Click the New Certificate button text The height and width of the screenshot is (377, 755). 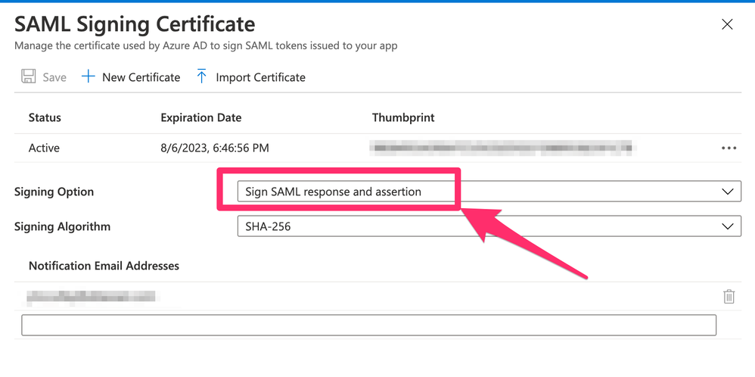tap(141, 77)
